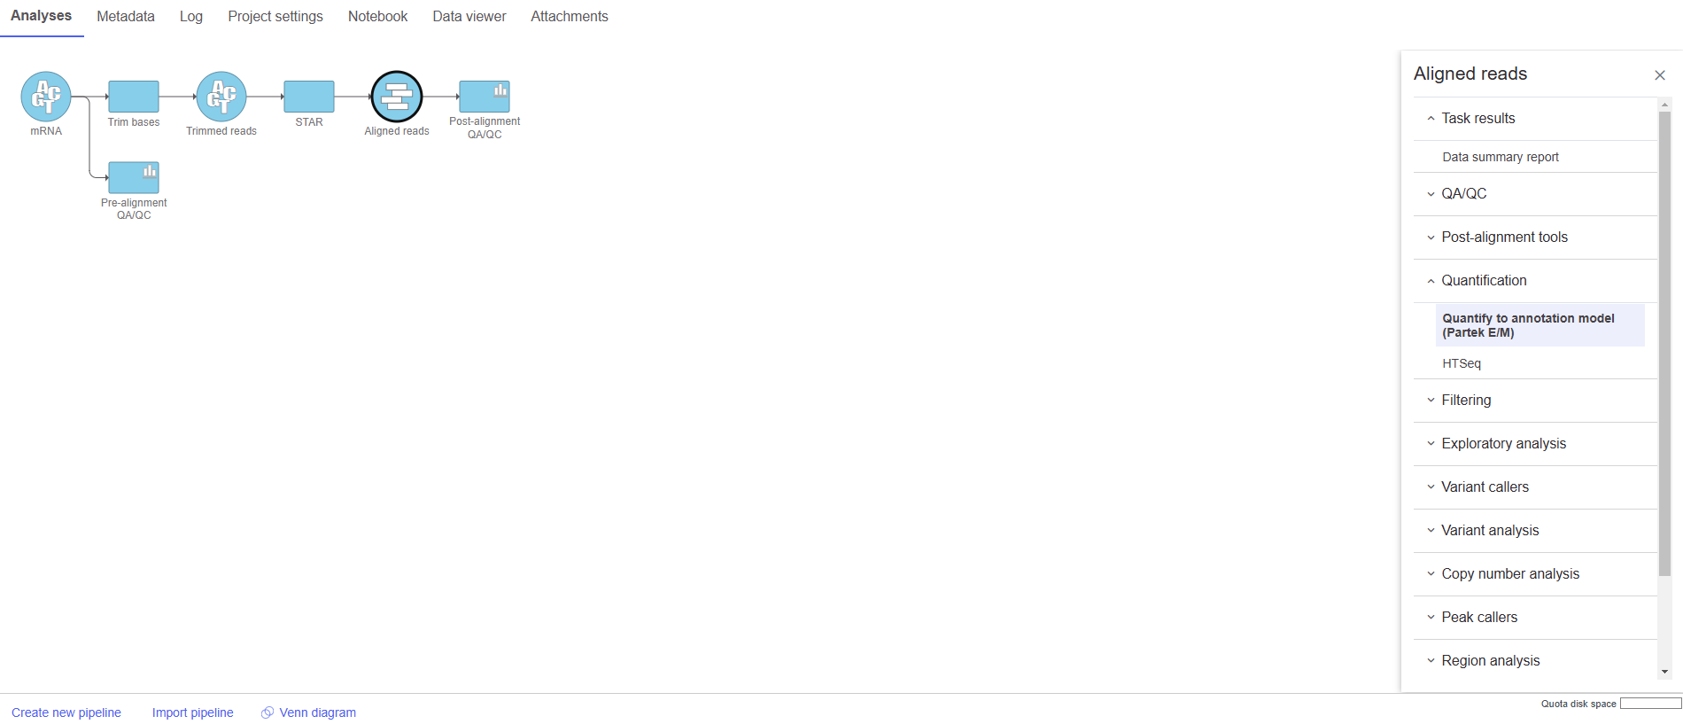Switch to the Metadata tab
The width and height of the screenshot is (1683, 724).
[126, 17]
